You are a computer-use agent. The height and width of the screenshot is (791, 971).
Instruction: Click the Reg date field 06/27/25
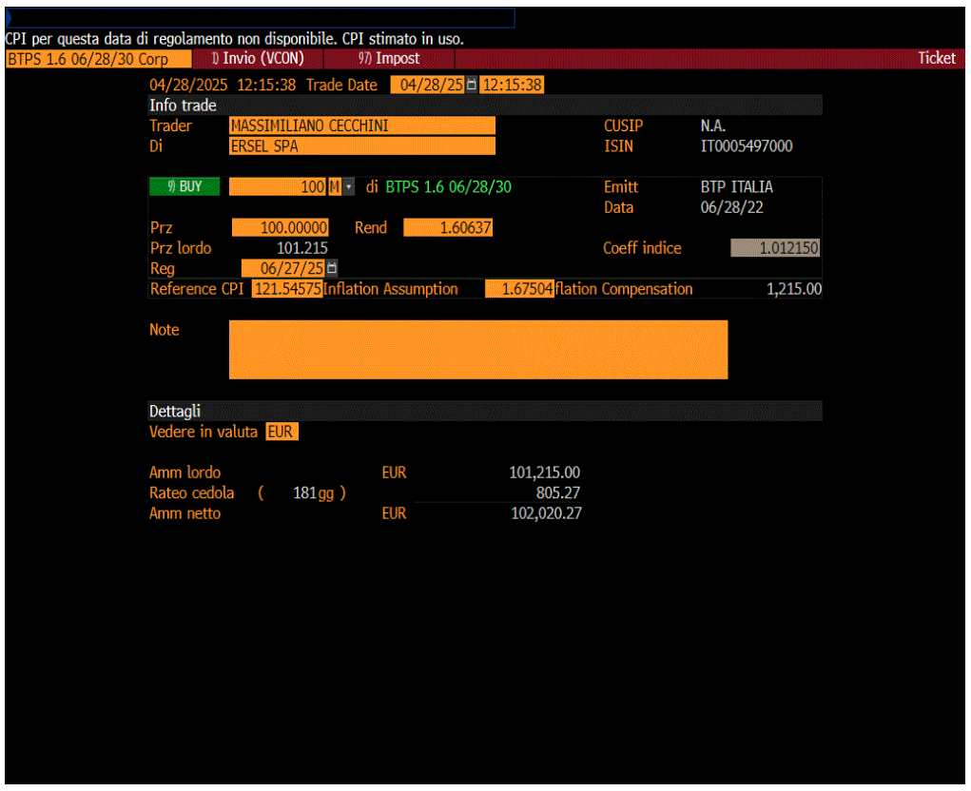(283, 268)
